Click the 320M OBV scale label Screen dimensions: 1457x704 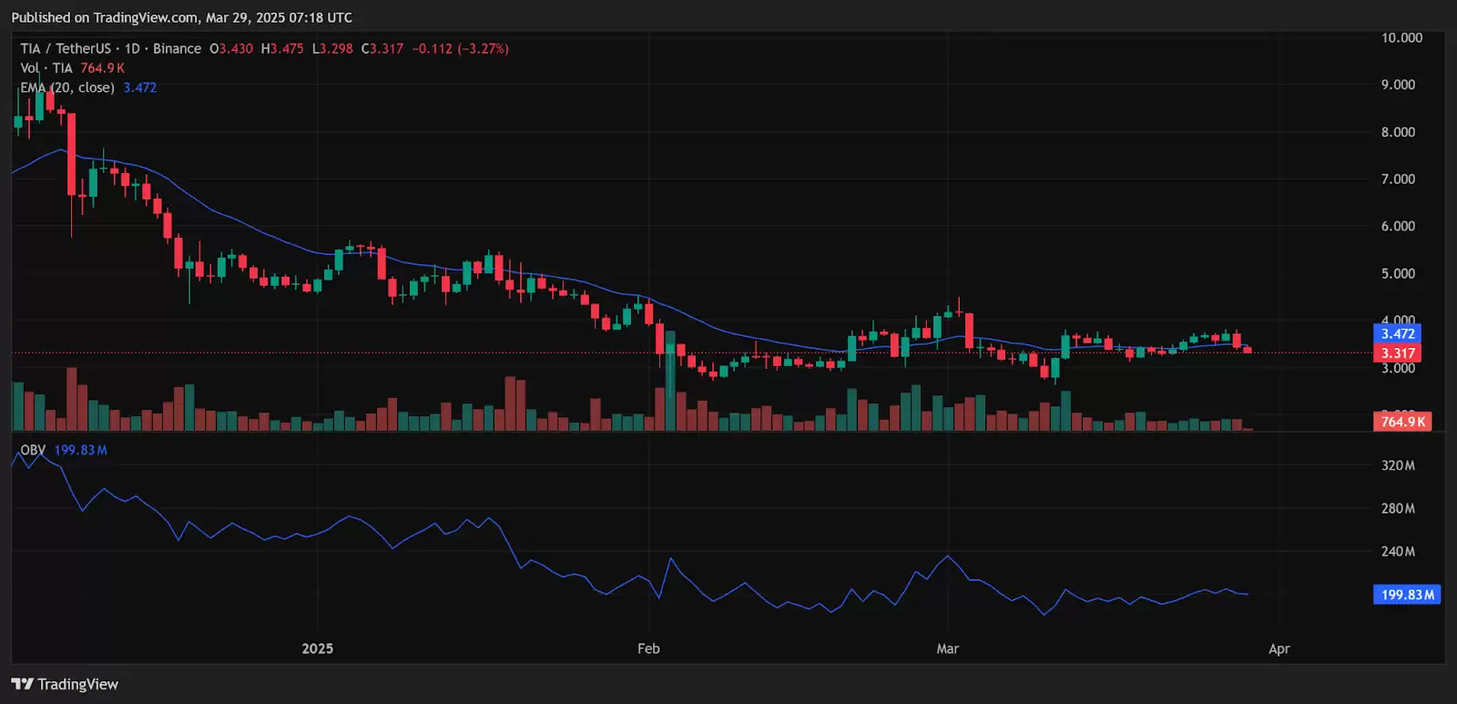pos(1398,465)
